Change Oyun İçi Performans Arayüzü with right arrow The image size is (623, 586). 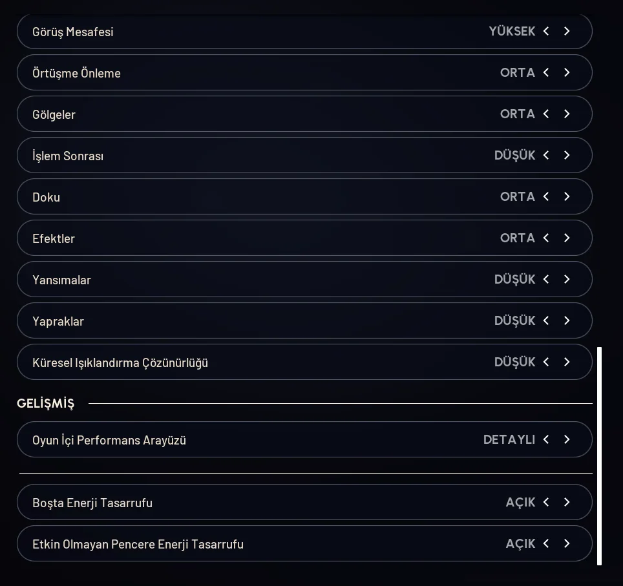coord(567,439)
